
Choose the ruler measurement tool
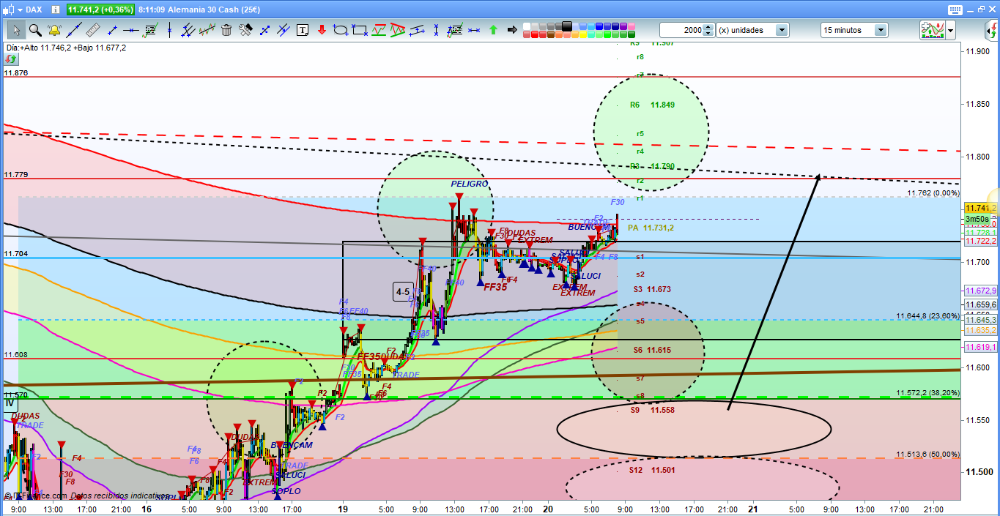[x=92, y=30]
